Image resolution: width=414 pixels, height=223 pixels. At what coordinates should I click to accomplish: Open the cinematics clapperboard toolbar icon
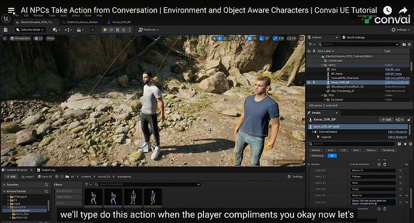(x=80, y=30)
